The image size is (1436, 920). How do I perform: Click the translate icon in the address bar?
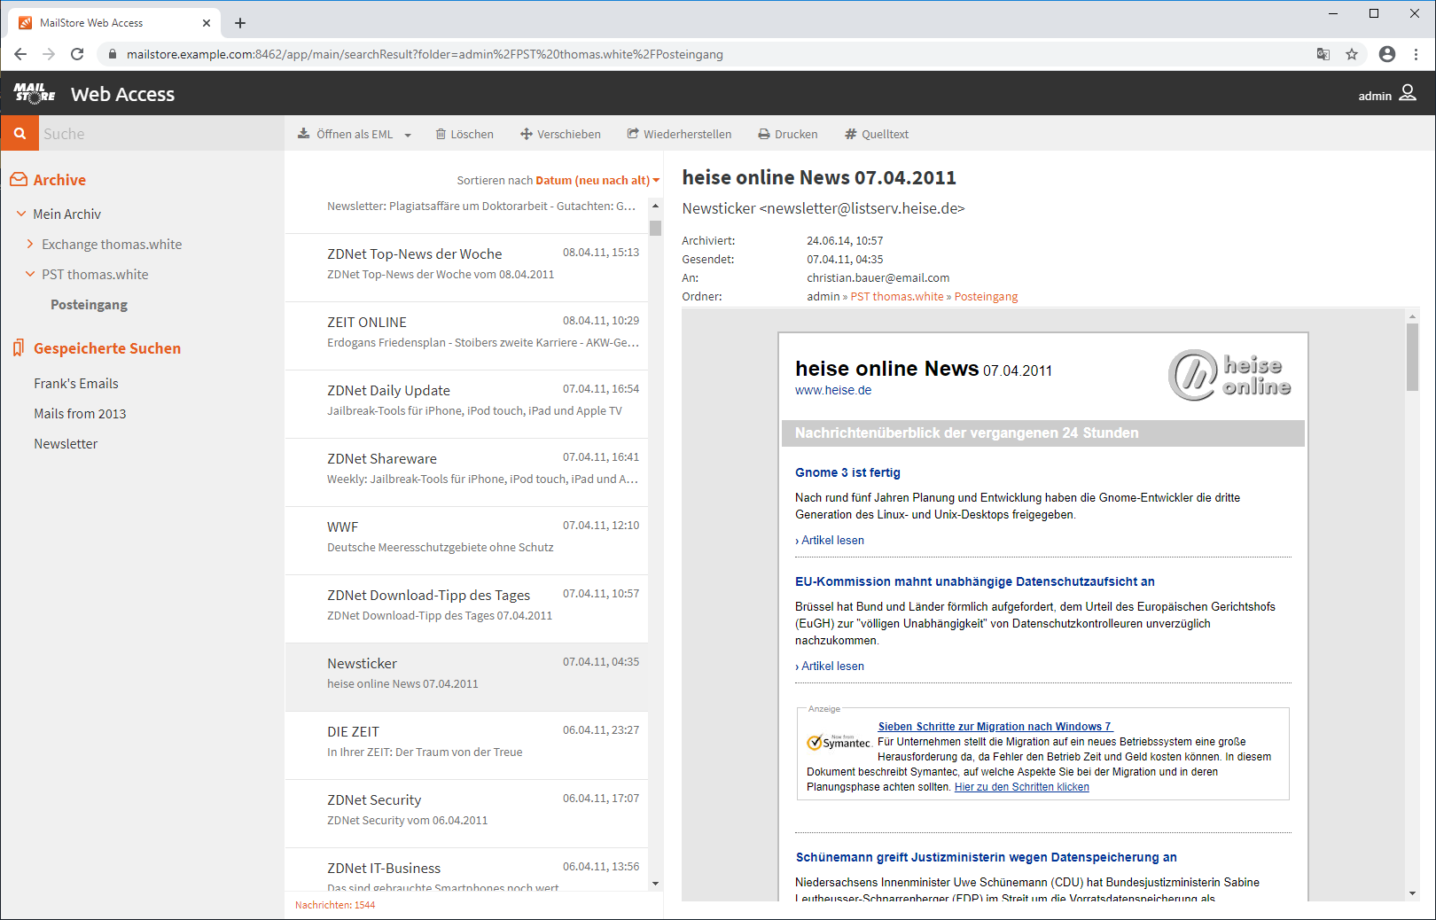click(1323, 54)
